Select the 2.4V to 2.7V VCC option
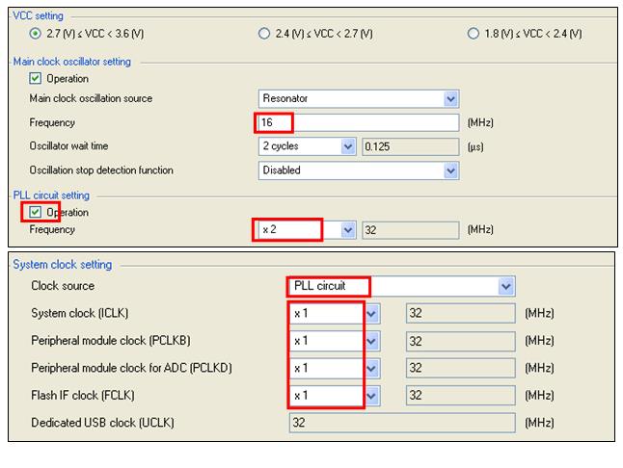 [265, 34]
